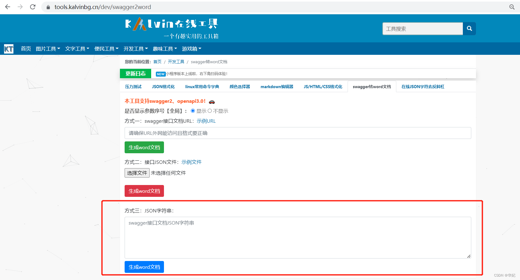This screenshot has height=280, width=520.
Task: Expand the 文字工具 dropdown menu
Action: tap(77, 49)
